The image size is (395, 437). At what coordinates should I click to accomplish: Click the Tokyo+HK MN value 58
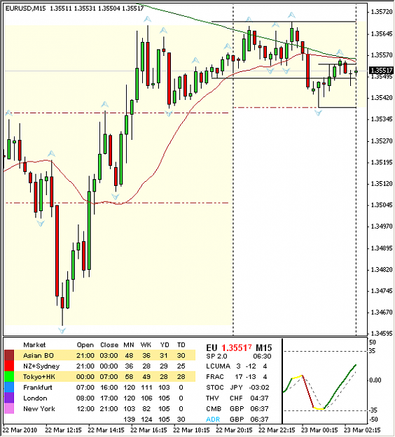[129, 377]
